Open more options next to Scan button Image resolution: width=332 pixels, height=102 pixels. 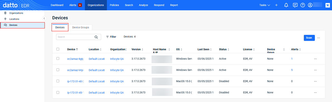318,38
